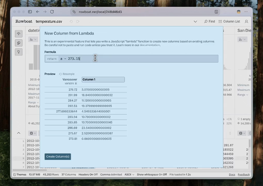
Task: Open the ASCII encoding dropdown
Action: click(x=129, y=174)
